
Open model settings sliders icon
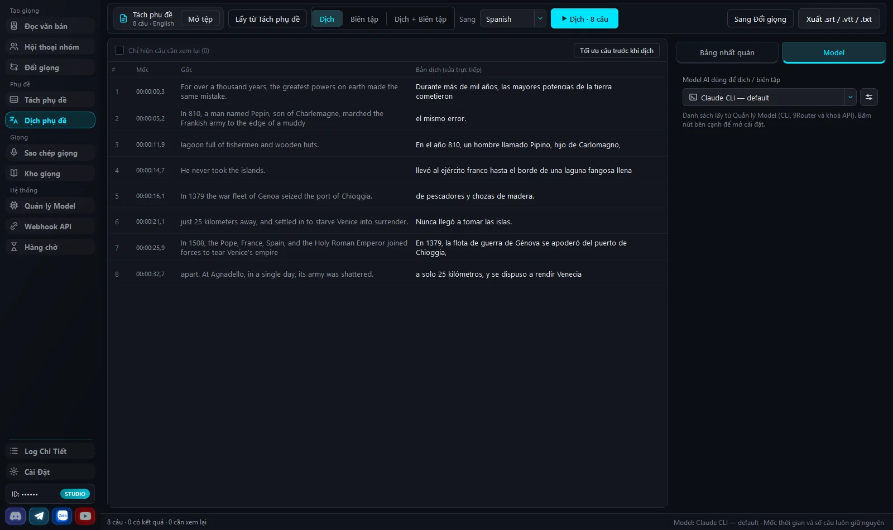click(869, 97)
